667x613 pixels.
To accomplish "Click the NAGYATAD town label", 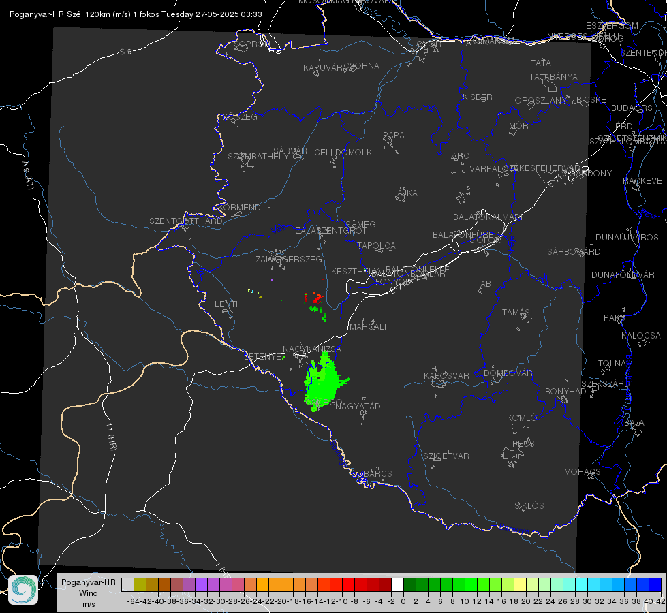I will pyautogui.click(x=358, y=406).
